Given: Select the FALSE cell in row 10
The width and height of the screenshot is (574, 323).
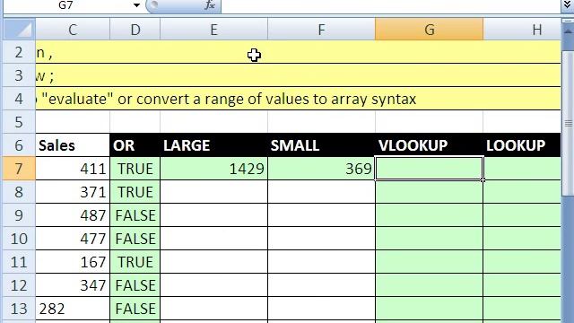Looking at the screenshot, I should 135,239.
